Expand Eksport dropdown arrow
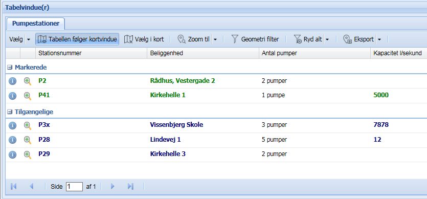Viewport: 427px width, 199px height. (379, 39)
